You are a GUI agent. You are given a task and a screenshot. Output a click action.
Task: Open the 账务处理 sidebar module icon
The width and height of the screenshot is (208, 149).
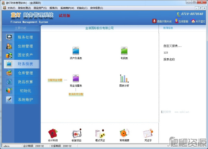9,37
